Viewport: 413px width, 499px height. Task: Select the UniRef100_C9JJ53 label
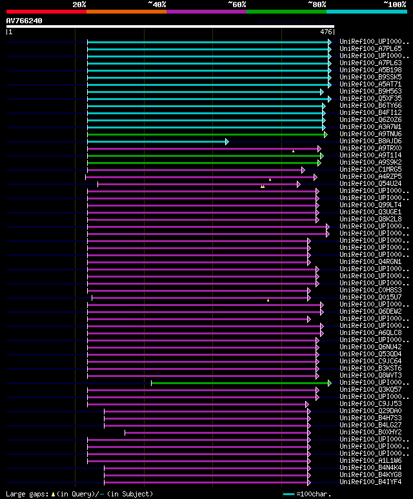click(370, 404)
